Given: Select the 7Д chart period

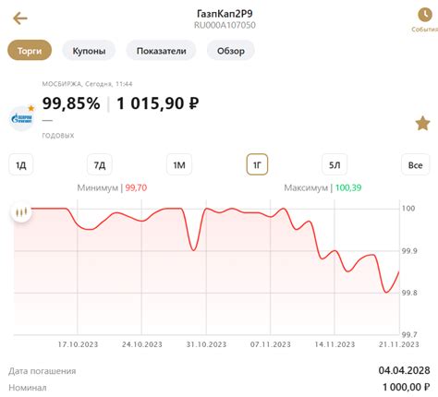Looking at the screenshot, I should [x=100, y=165].
